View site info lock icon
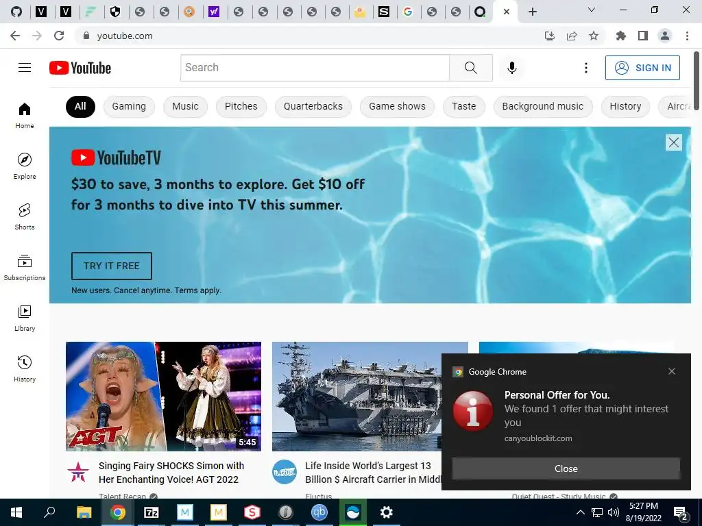The width and height of the screenshot is (702, 526). (x=86, y=36)
